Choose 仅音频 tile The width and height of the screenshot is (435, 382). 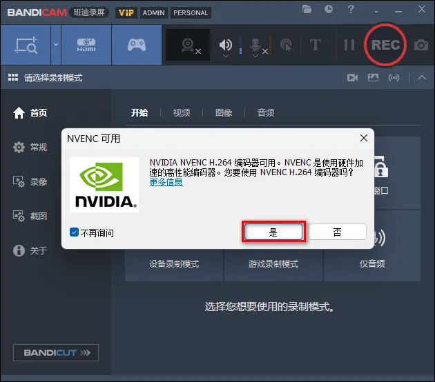click(x=372, y=263)
